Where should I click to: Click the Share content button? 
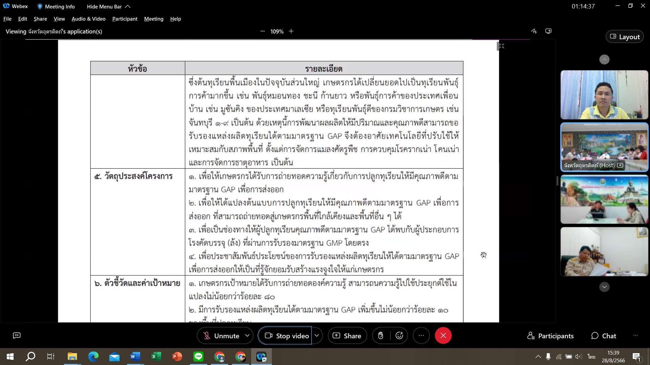pyautogui.click(x=347, y=336)
